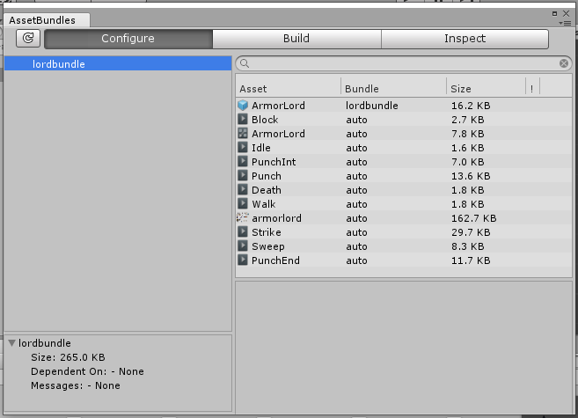Select the ArmorLord asset in lordbundle
Image resolution: width=578 pixels, height=418 pixels.
pos(278,106)
